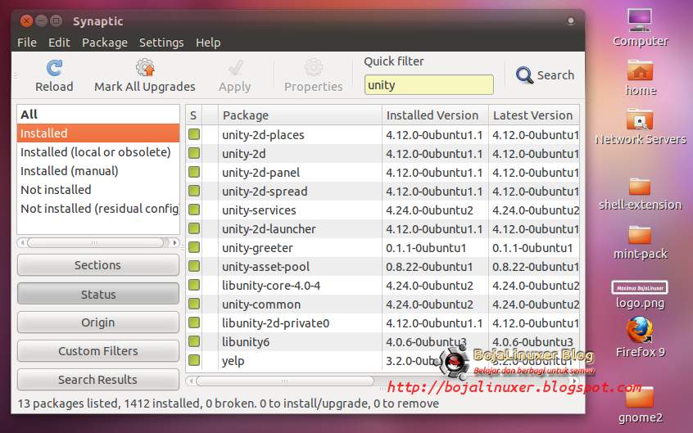Open the File menu
693x433 pixels.
point(27,43)
